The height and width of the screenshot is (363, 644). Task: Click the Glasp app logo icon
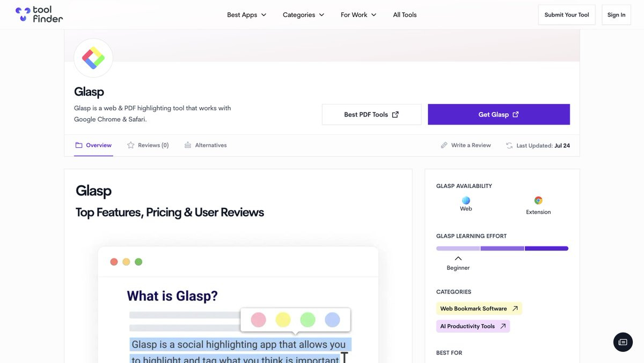[93, 58]
